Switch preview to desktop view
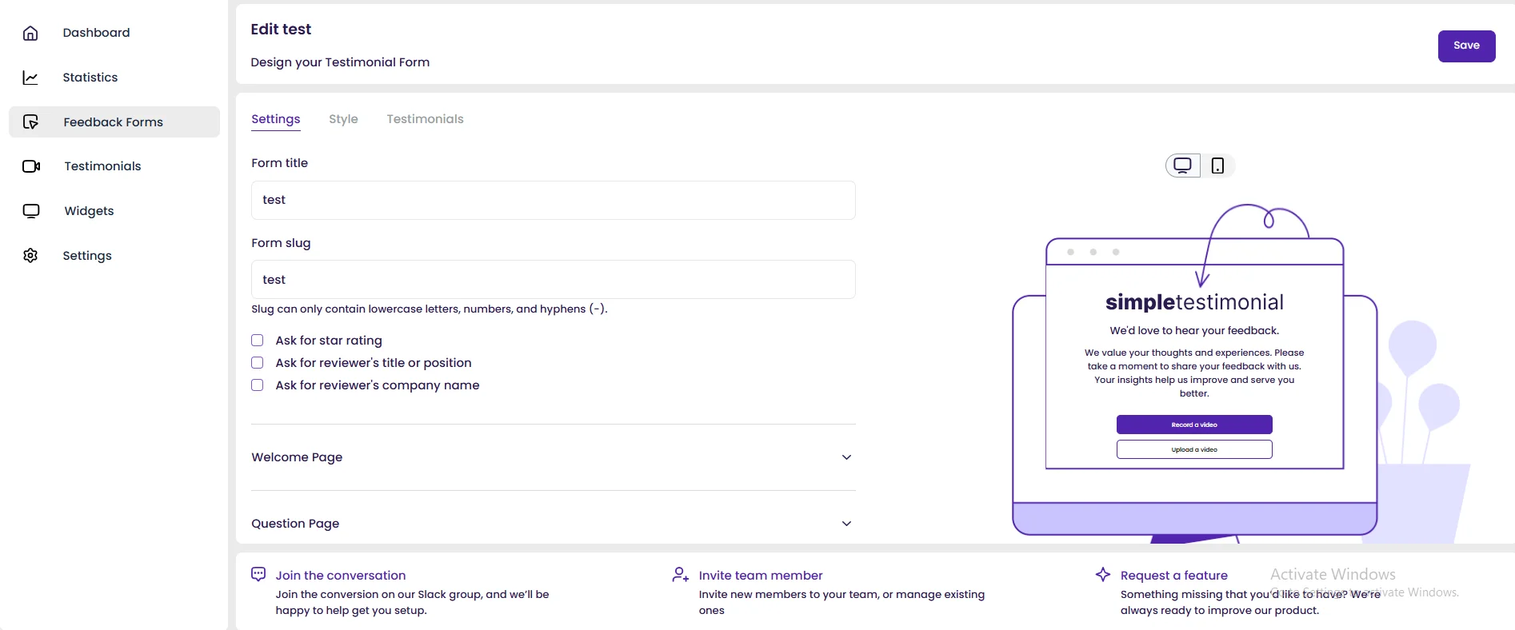This screenshot has height=630, width=1515. [x=1182, y=165]
